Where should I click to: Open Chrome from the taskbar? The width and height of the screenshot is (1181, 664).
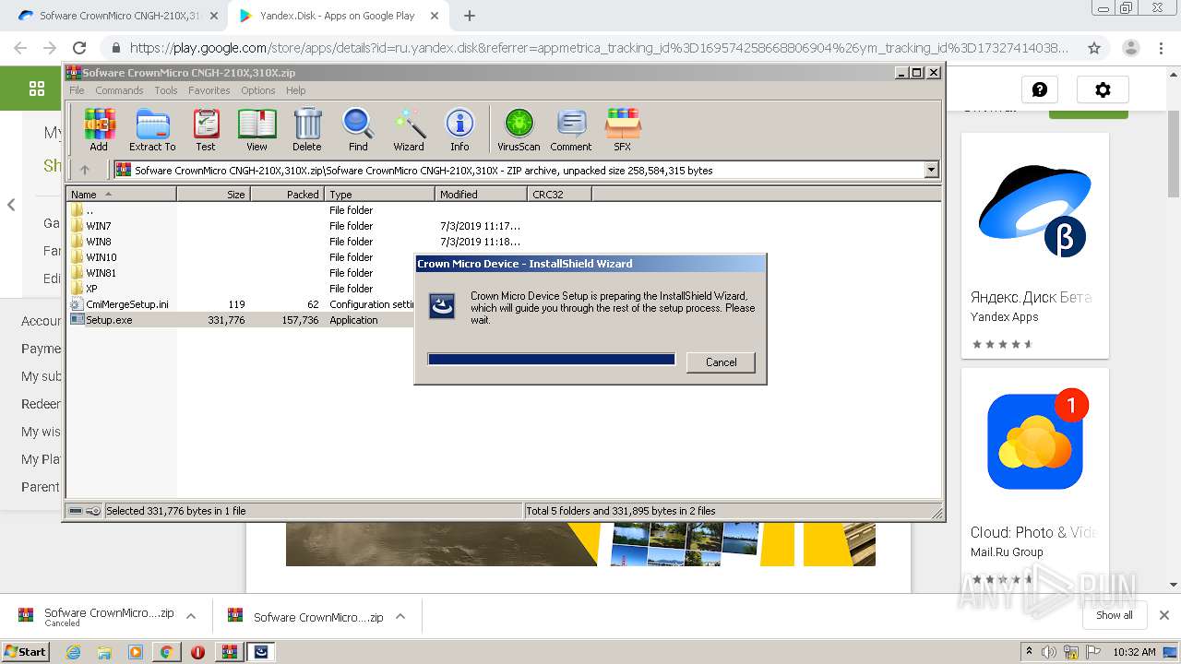tap(166, 651)
